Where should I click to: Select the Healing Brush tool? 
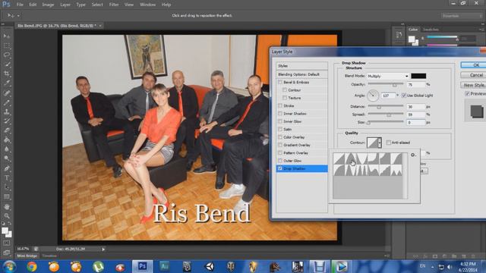[7, 93]
